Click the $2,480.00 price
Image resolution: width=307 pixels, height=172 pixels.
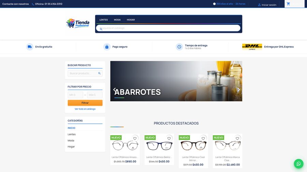pos(233,165)
